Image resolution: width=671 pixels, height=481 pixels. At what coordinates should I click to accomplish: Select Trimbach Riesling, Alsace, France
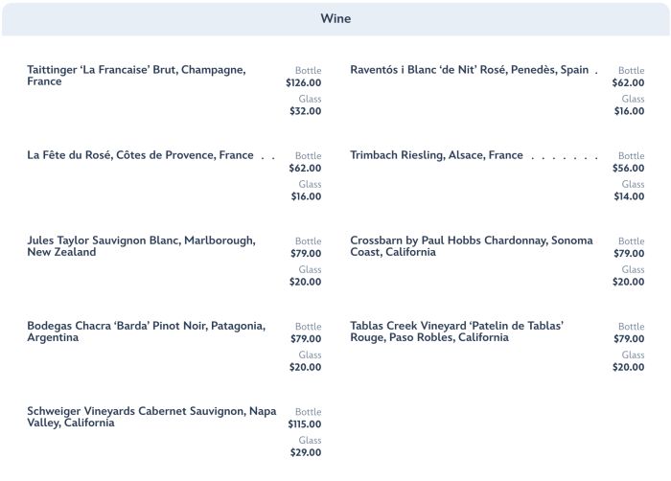[x=436, y=155]
